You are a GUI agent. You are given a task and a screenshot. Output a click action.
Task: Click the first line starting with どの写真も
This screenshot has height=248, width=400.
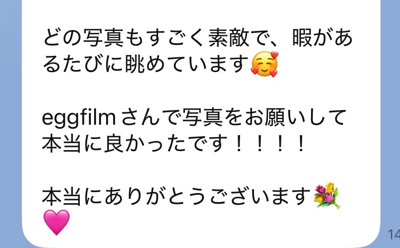click(198, 38)
